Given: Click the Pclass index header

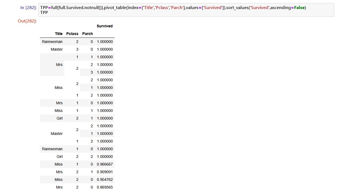Looking at the screenshot, I should (72, 34).
